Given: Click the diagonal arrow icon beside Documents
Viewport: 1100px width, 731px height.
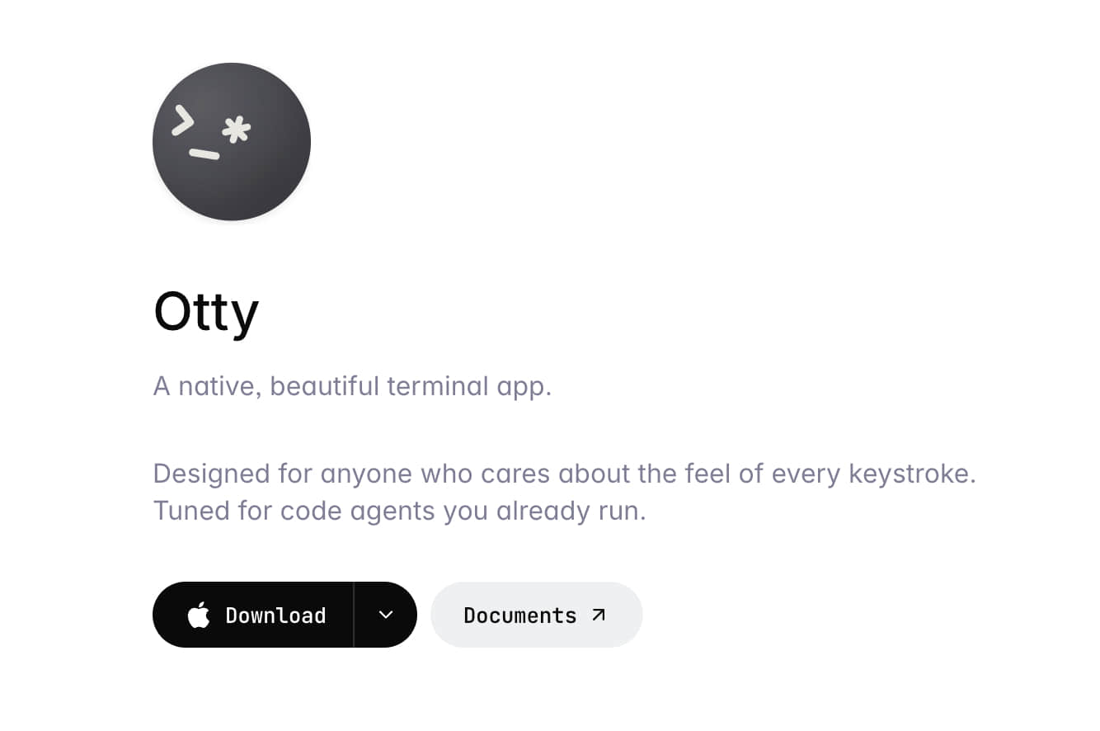Looking at the screenshot, I should 599,615.
